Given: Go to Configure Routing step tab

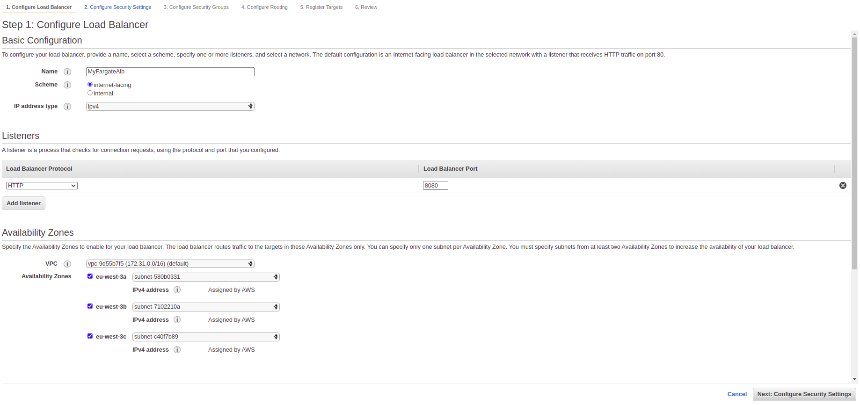Looking at the screenshot, I should coord(264,7).
